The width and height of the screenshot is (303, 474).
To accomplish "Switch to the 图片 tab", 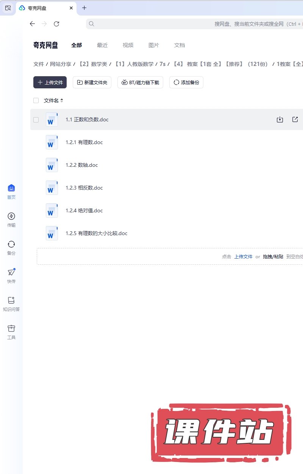I will pos(154,45).
